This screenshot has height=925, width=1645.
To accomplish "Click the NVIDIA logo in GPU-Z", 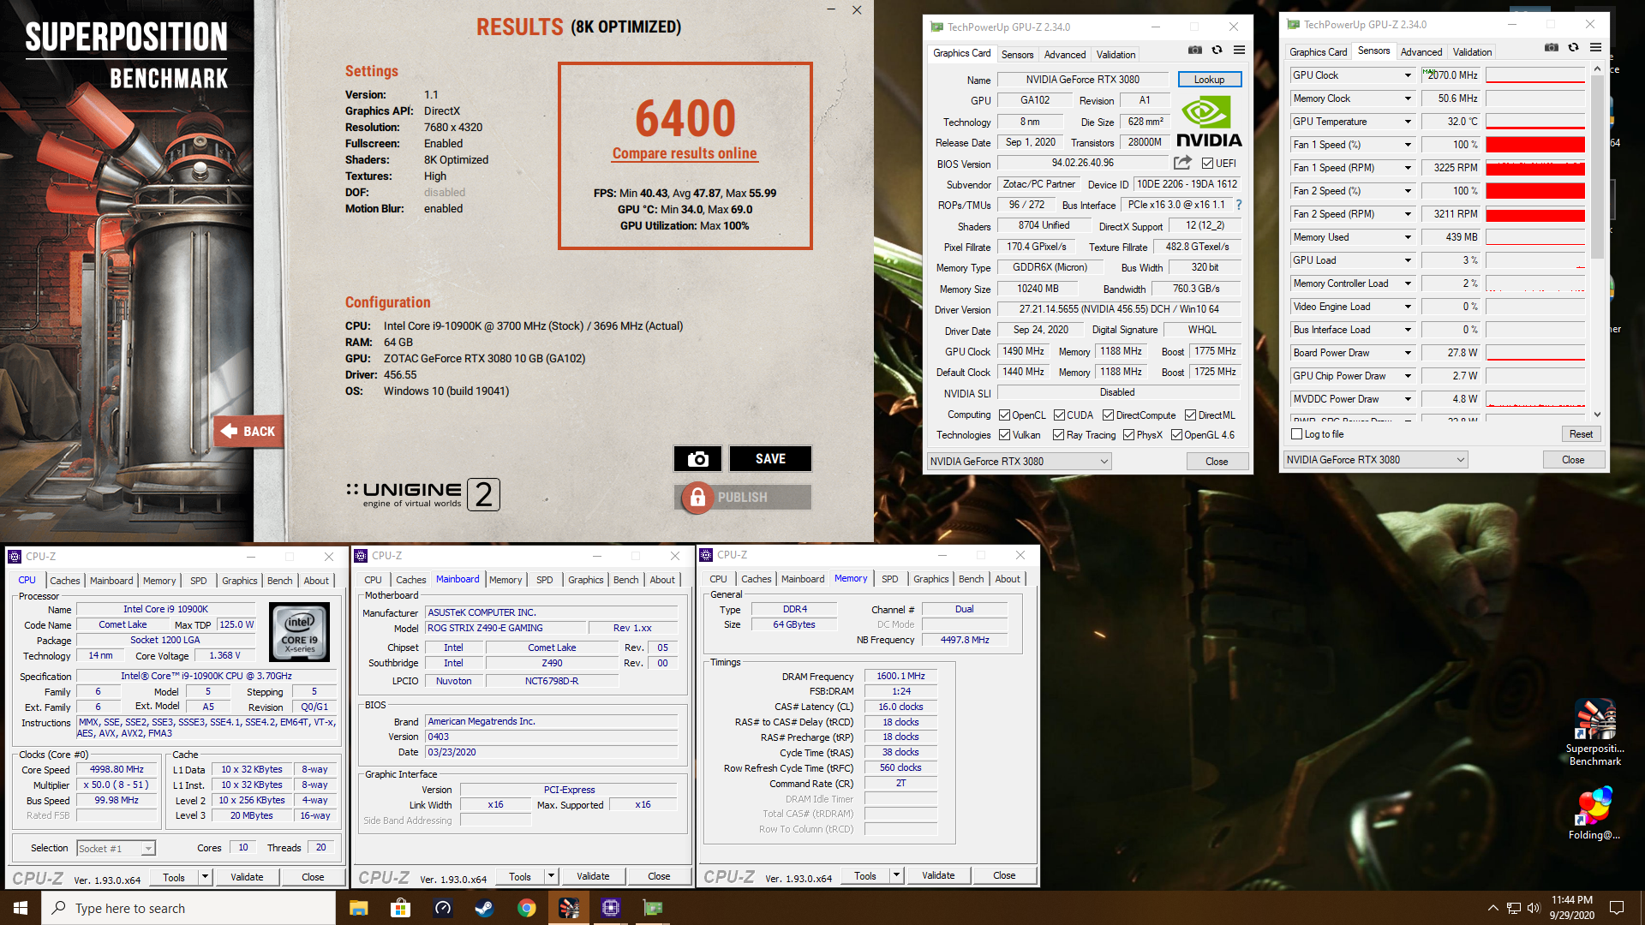I will (x=1209, y=122).
